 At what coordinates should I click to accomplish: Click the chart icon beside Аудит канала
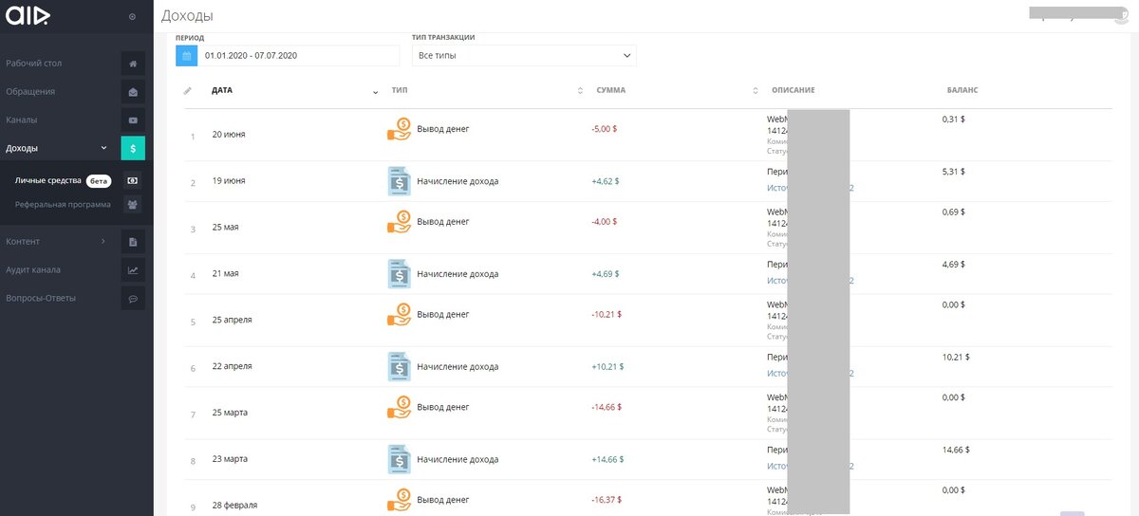coord(133,270)
